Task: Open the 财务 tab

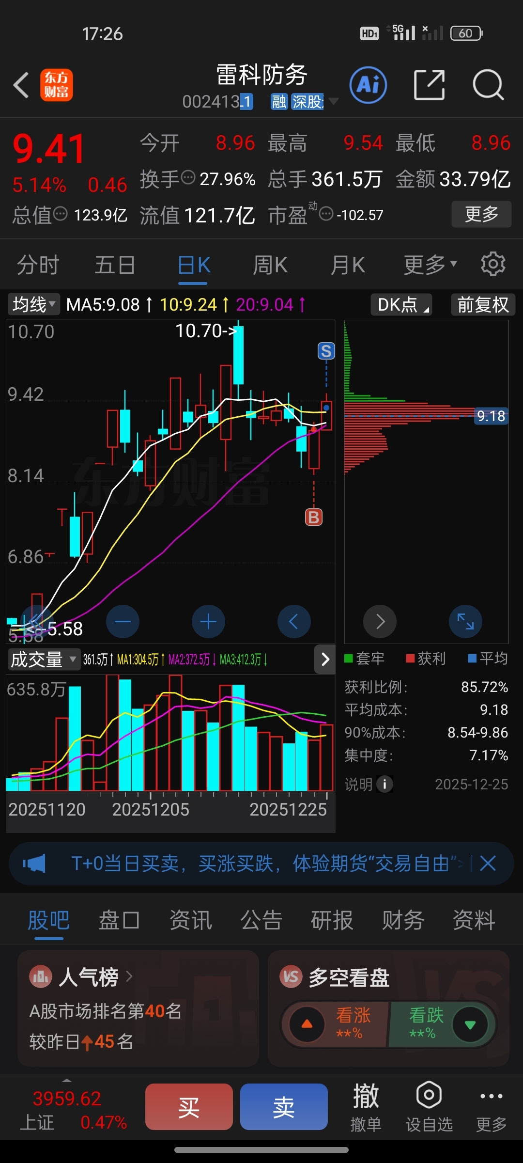Action: click(403, 920)
